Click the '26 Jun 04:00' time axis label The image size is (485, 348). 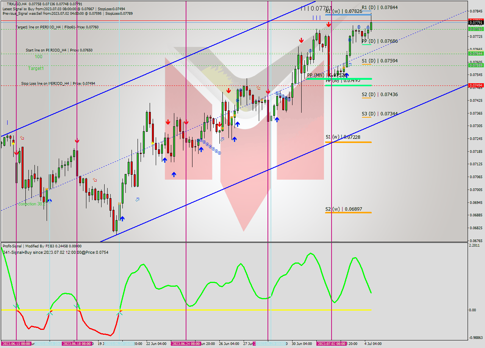pyautogui.click(x=228, y=344)
